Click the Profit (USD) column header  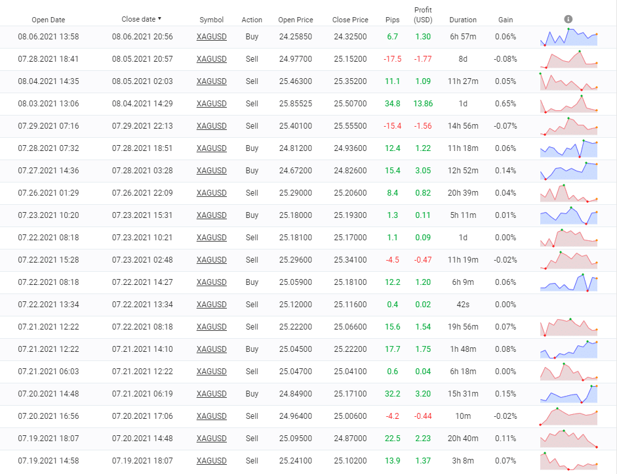point(423,15)
